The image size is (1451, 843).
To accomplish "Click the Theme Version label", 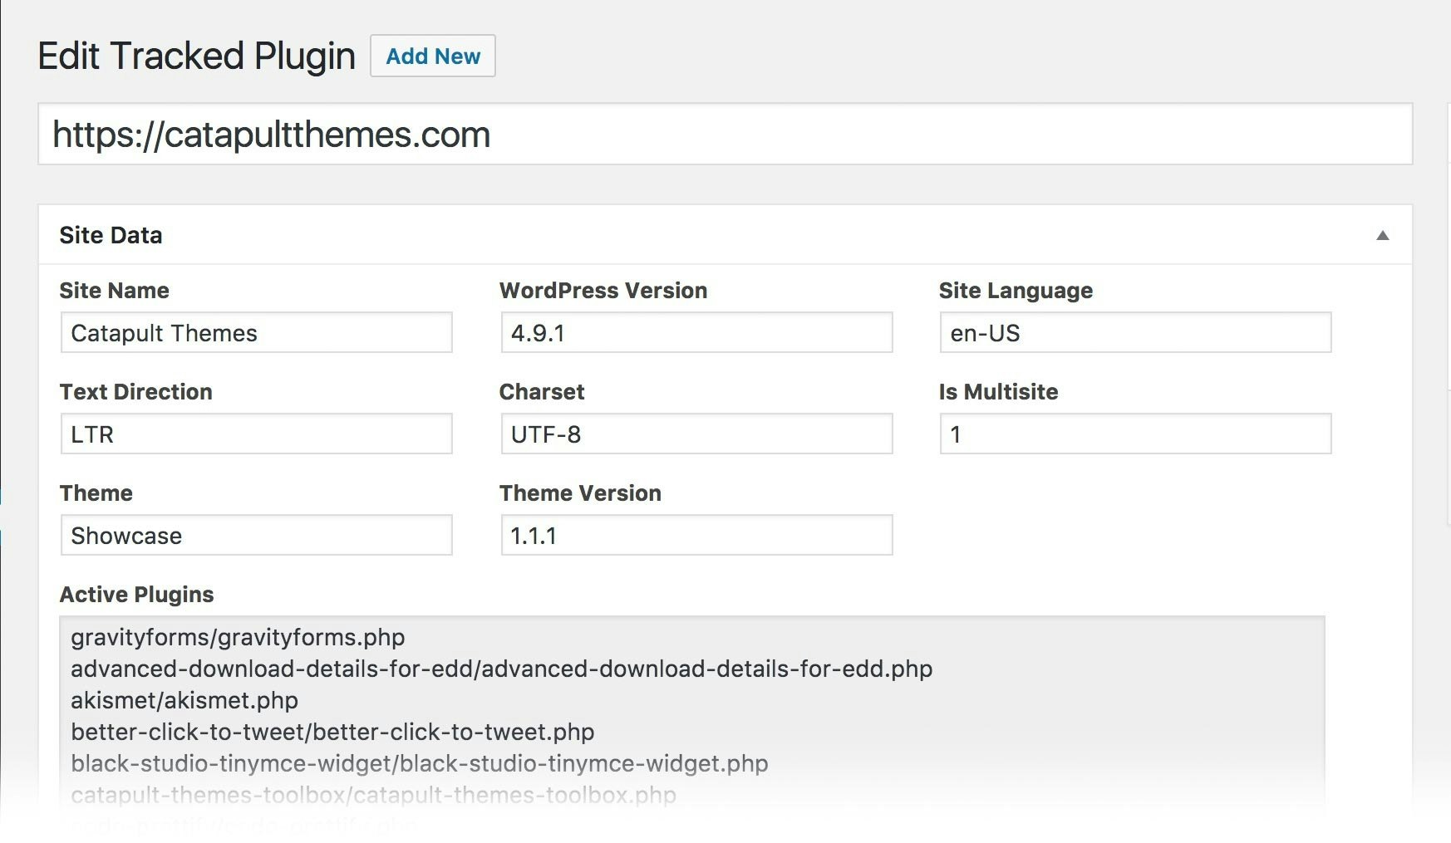I will point(580,493).
